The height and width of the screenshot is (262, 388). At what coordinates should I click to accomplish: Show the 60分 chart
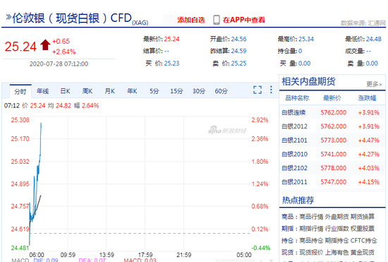222,91
